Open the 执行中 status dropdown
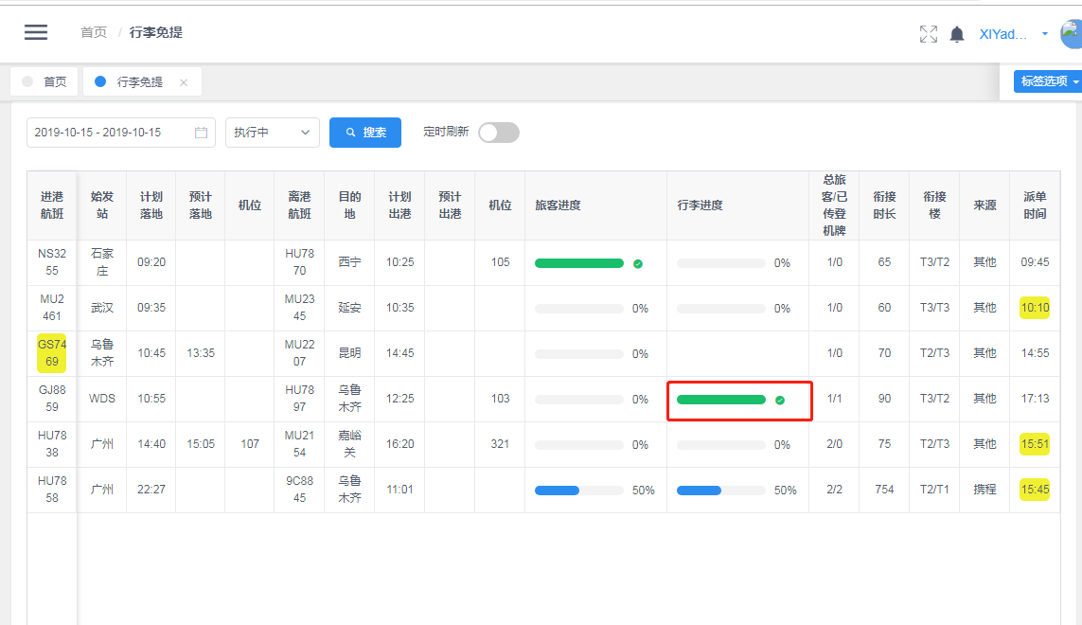The image size is (1082, 625). click(x=273, y=133)
